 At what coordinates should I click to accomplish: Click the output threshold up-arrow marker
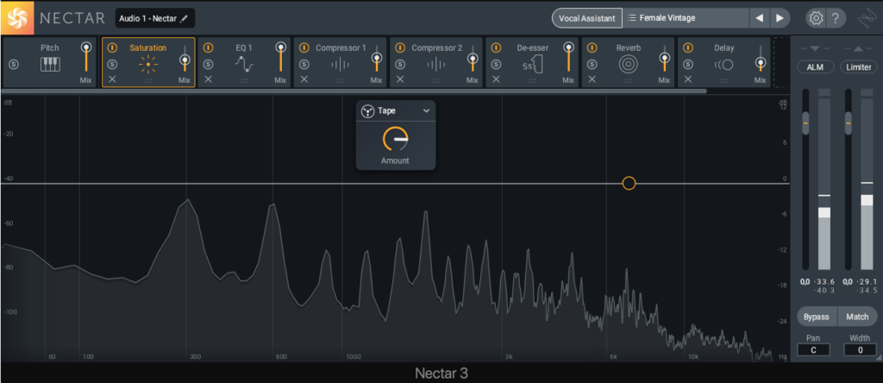click(858, 49)
